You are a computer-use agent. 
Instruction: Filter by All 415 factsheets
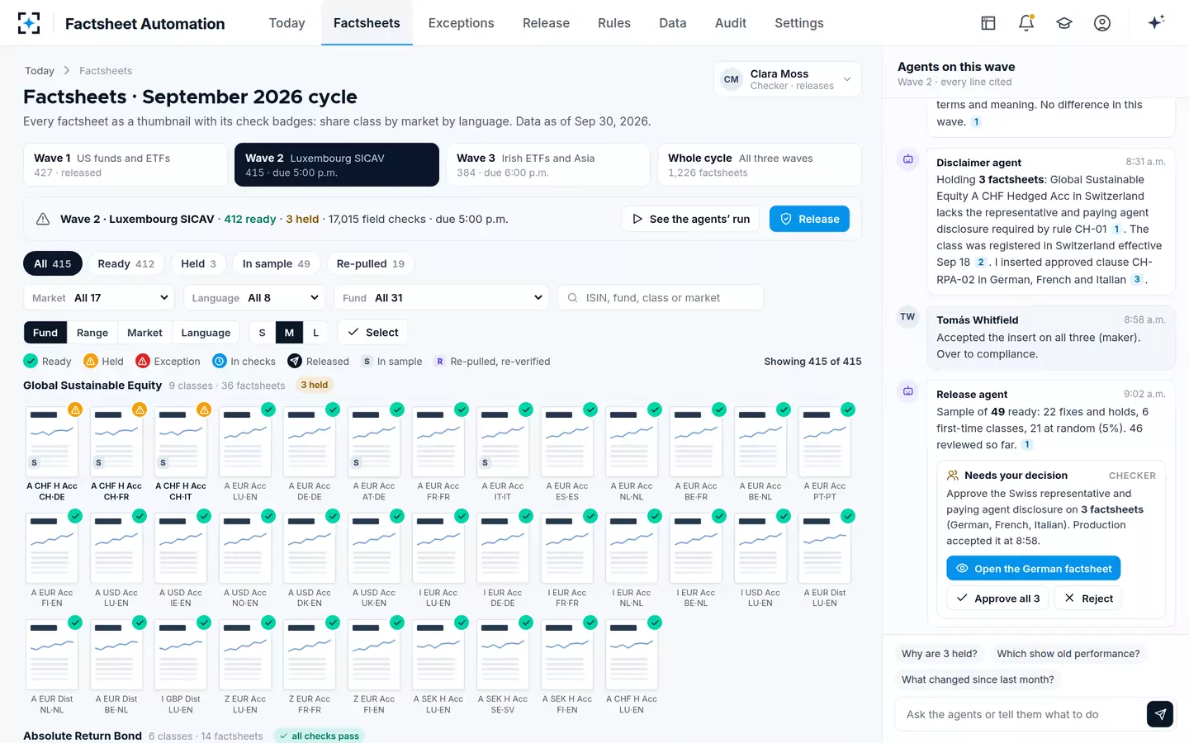[53, 263]
